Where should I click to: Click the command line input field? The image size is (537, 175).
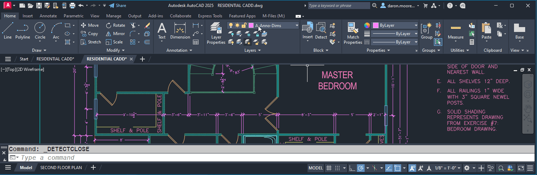[277, 158]
